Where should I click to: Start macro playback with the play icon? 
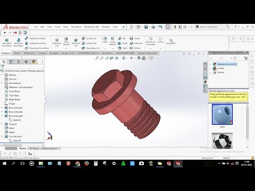5,33
